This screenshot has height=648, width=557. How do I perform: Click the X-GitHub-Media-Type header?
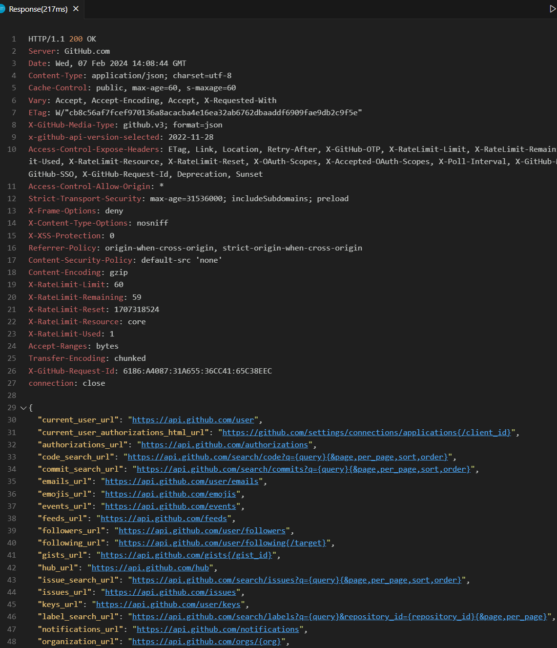[x=125, y=125]
